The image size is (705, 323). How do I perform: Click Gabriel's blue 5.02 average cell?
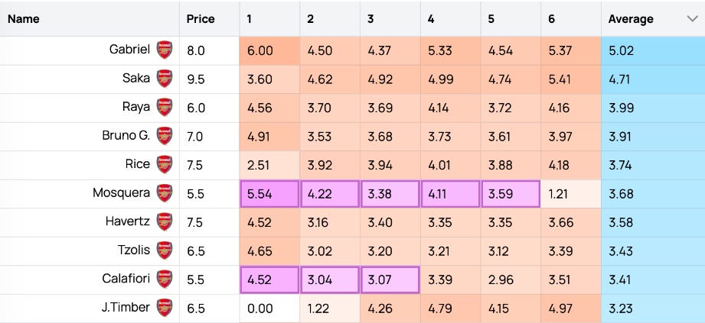click(x=653, y=50)
